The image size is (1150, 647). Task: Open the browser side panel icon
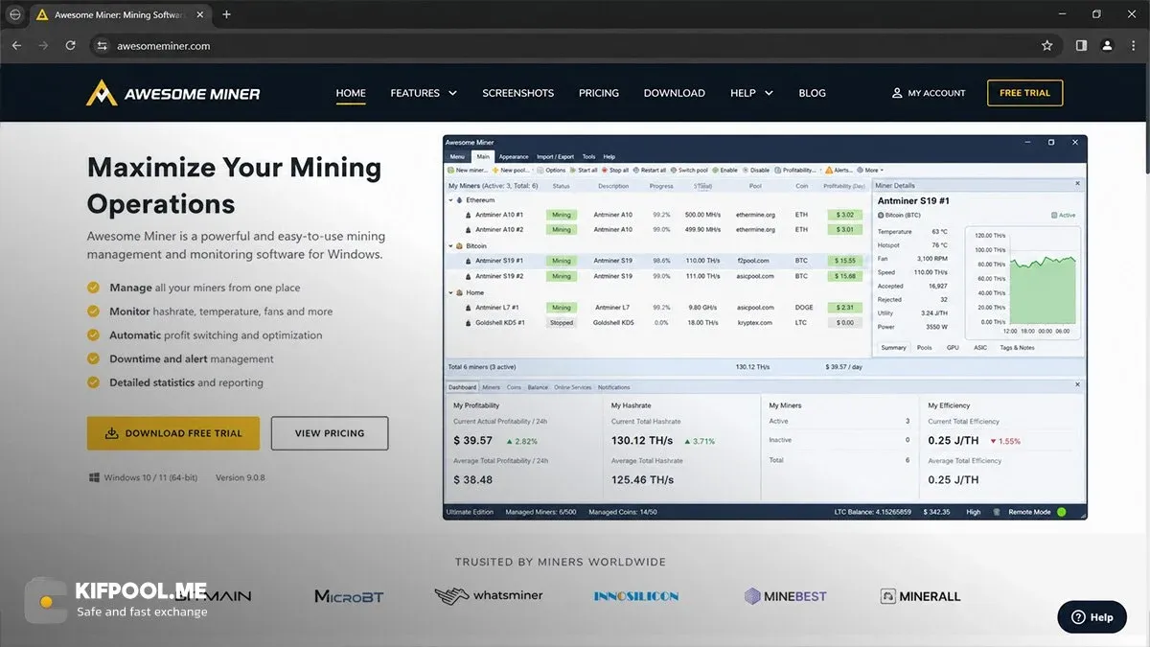click(1081, 45)
